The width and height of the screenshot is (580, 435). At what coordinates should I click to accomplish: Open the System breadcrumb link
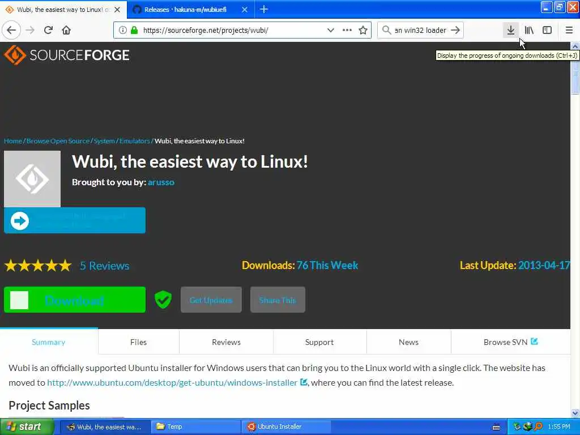coord(104,141)
